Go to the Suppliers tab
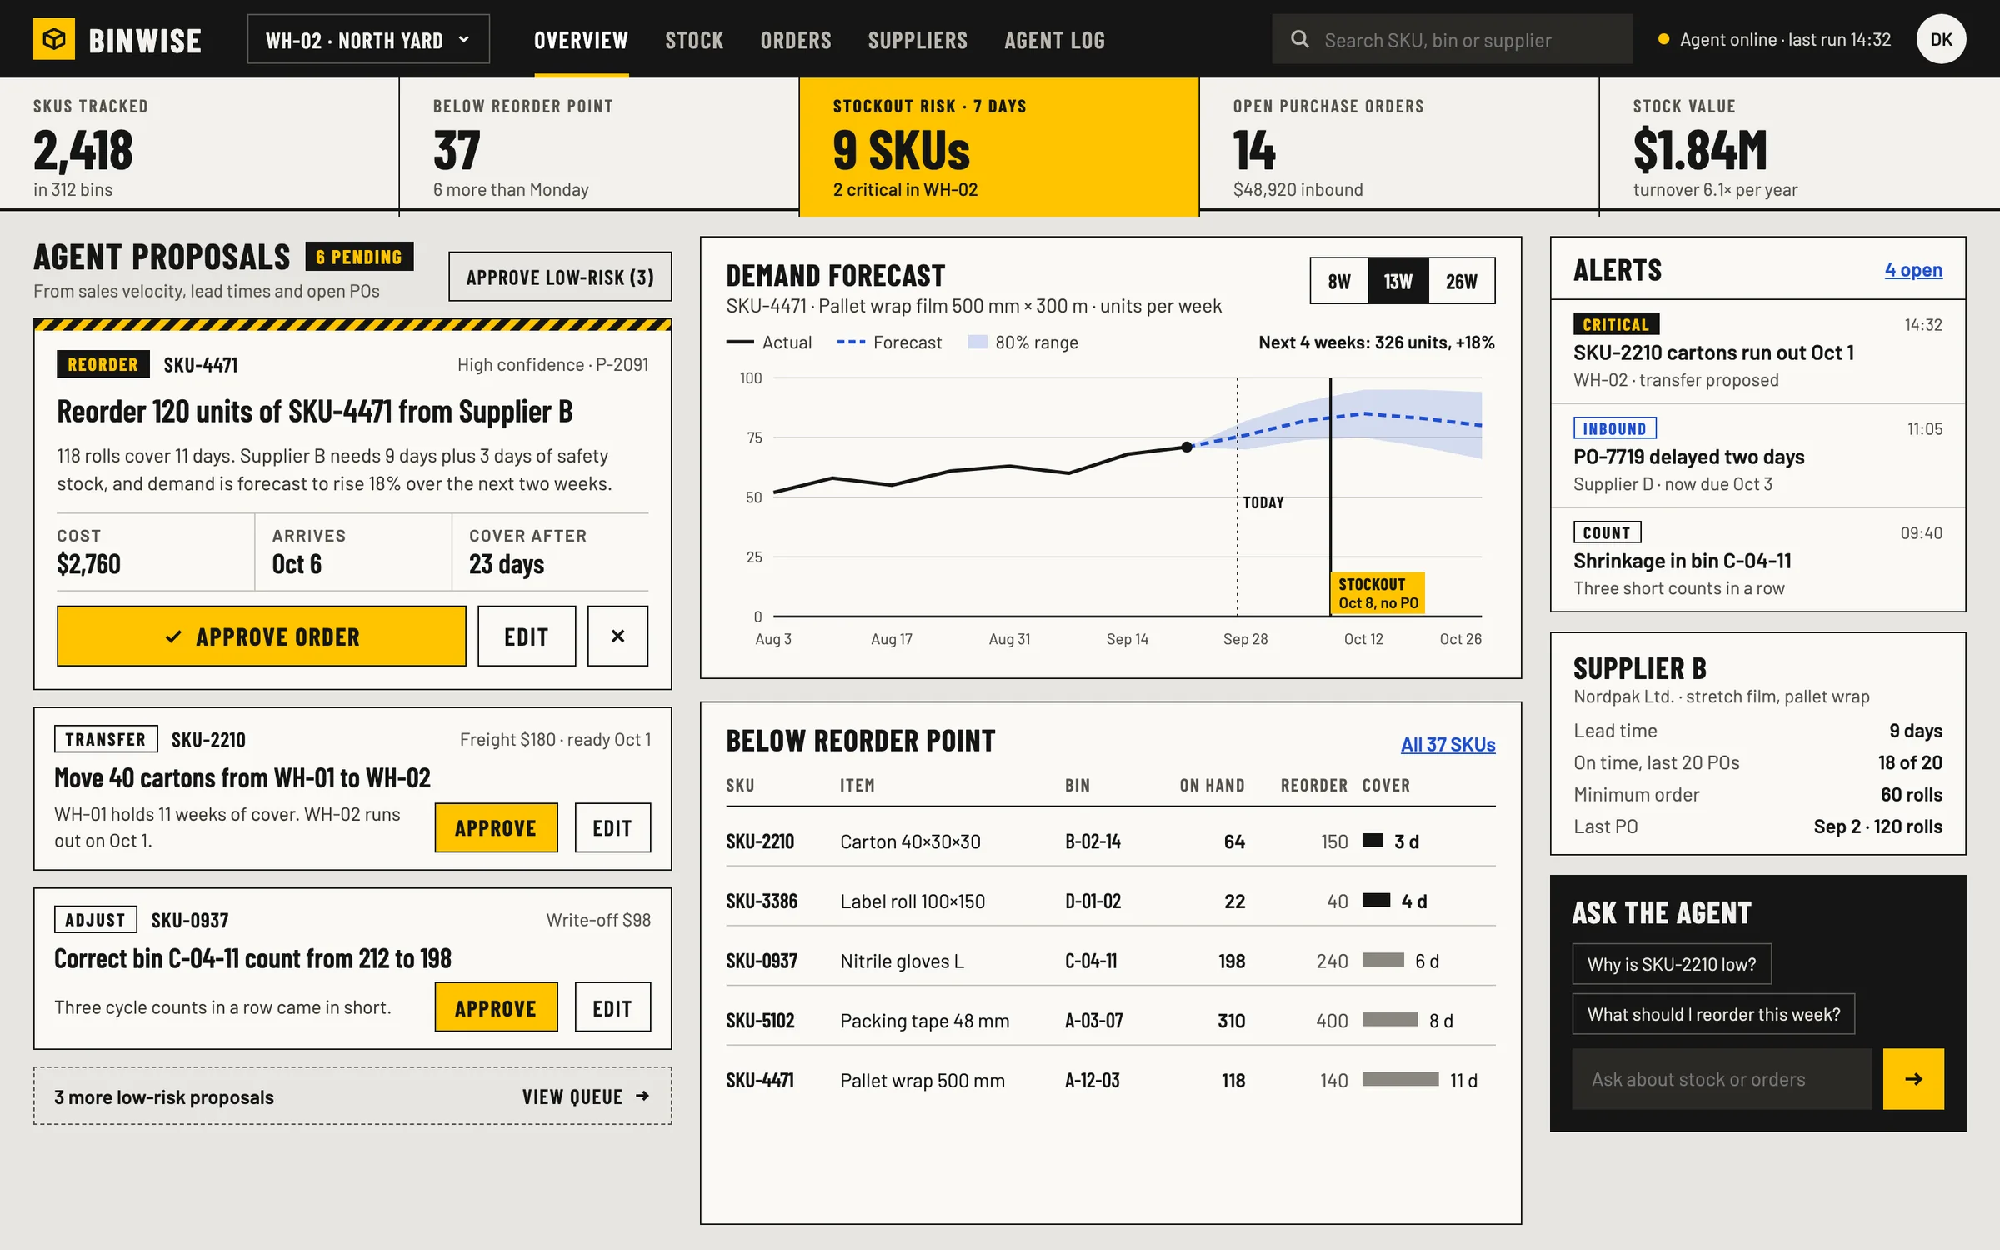Image resolution: width=2000 pixels, height=1250 pixels. (917, 40)
